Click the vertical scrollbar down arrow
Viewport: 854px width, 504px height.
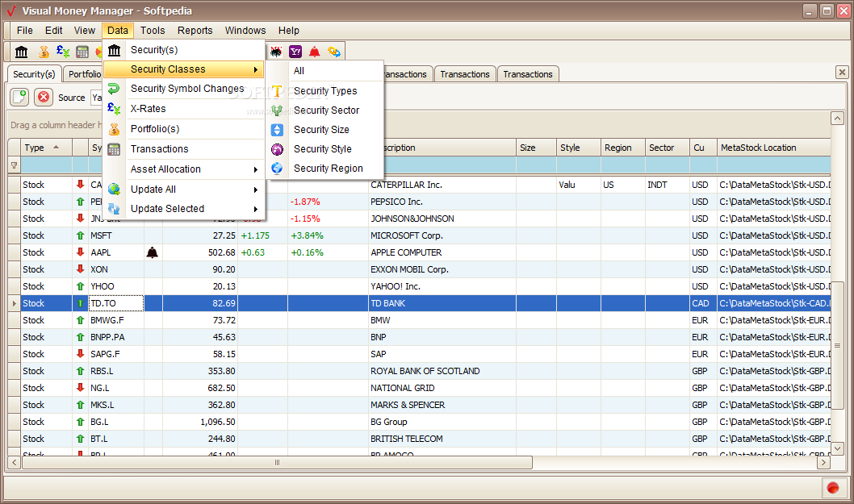coord(838,448)
